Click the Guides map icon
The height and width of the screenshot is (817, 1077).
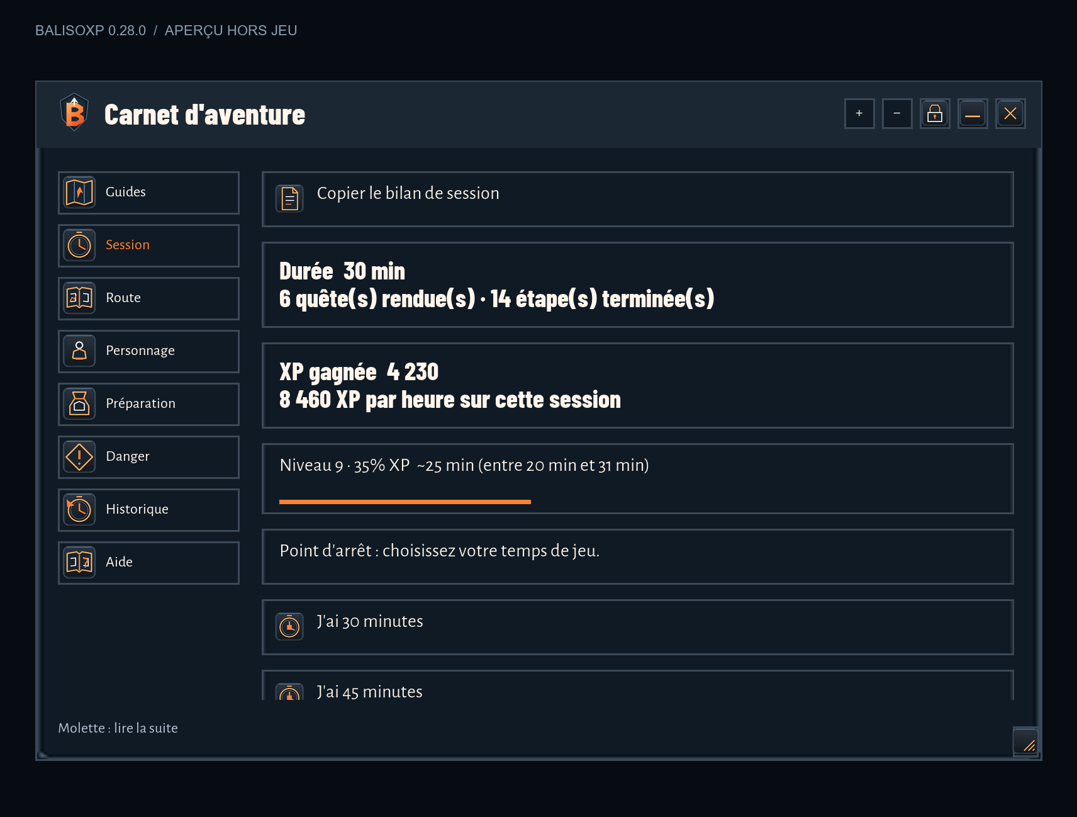(x=79, y=192)
